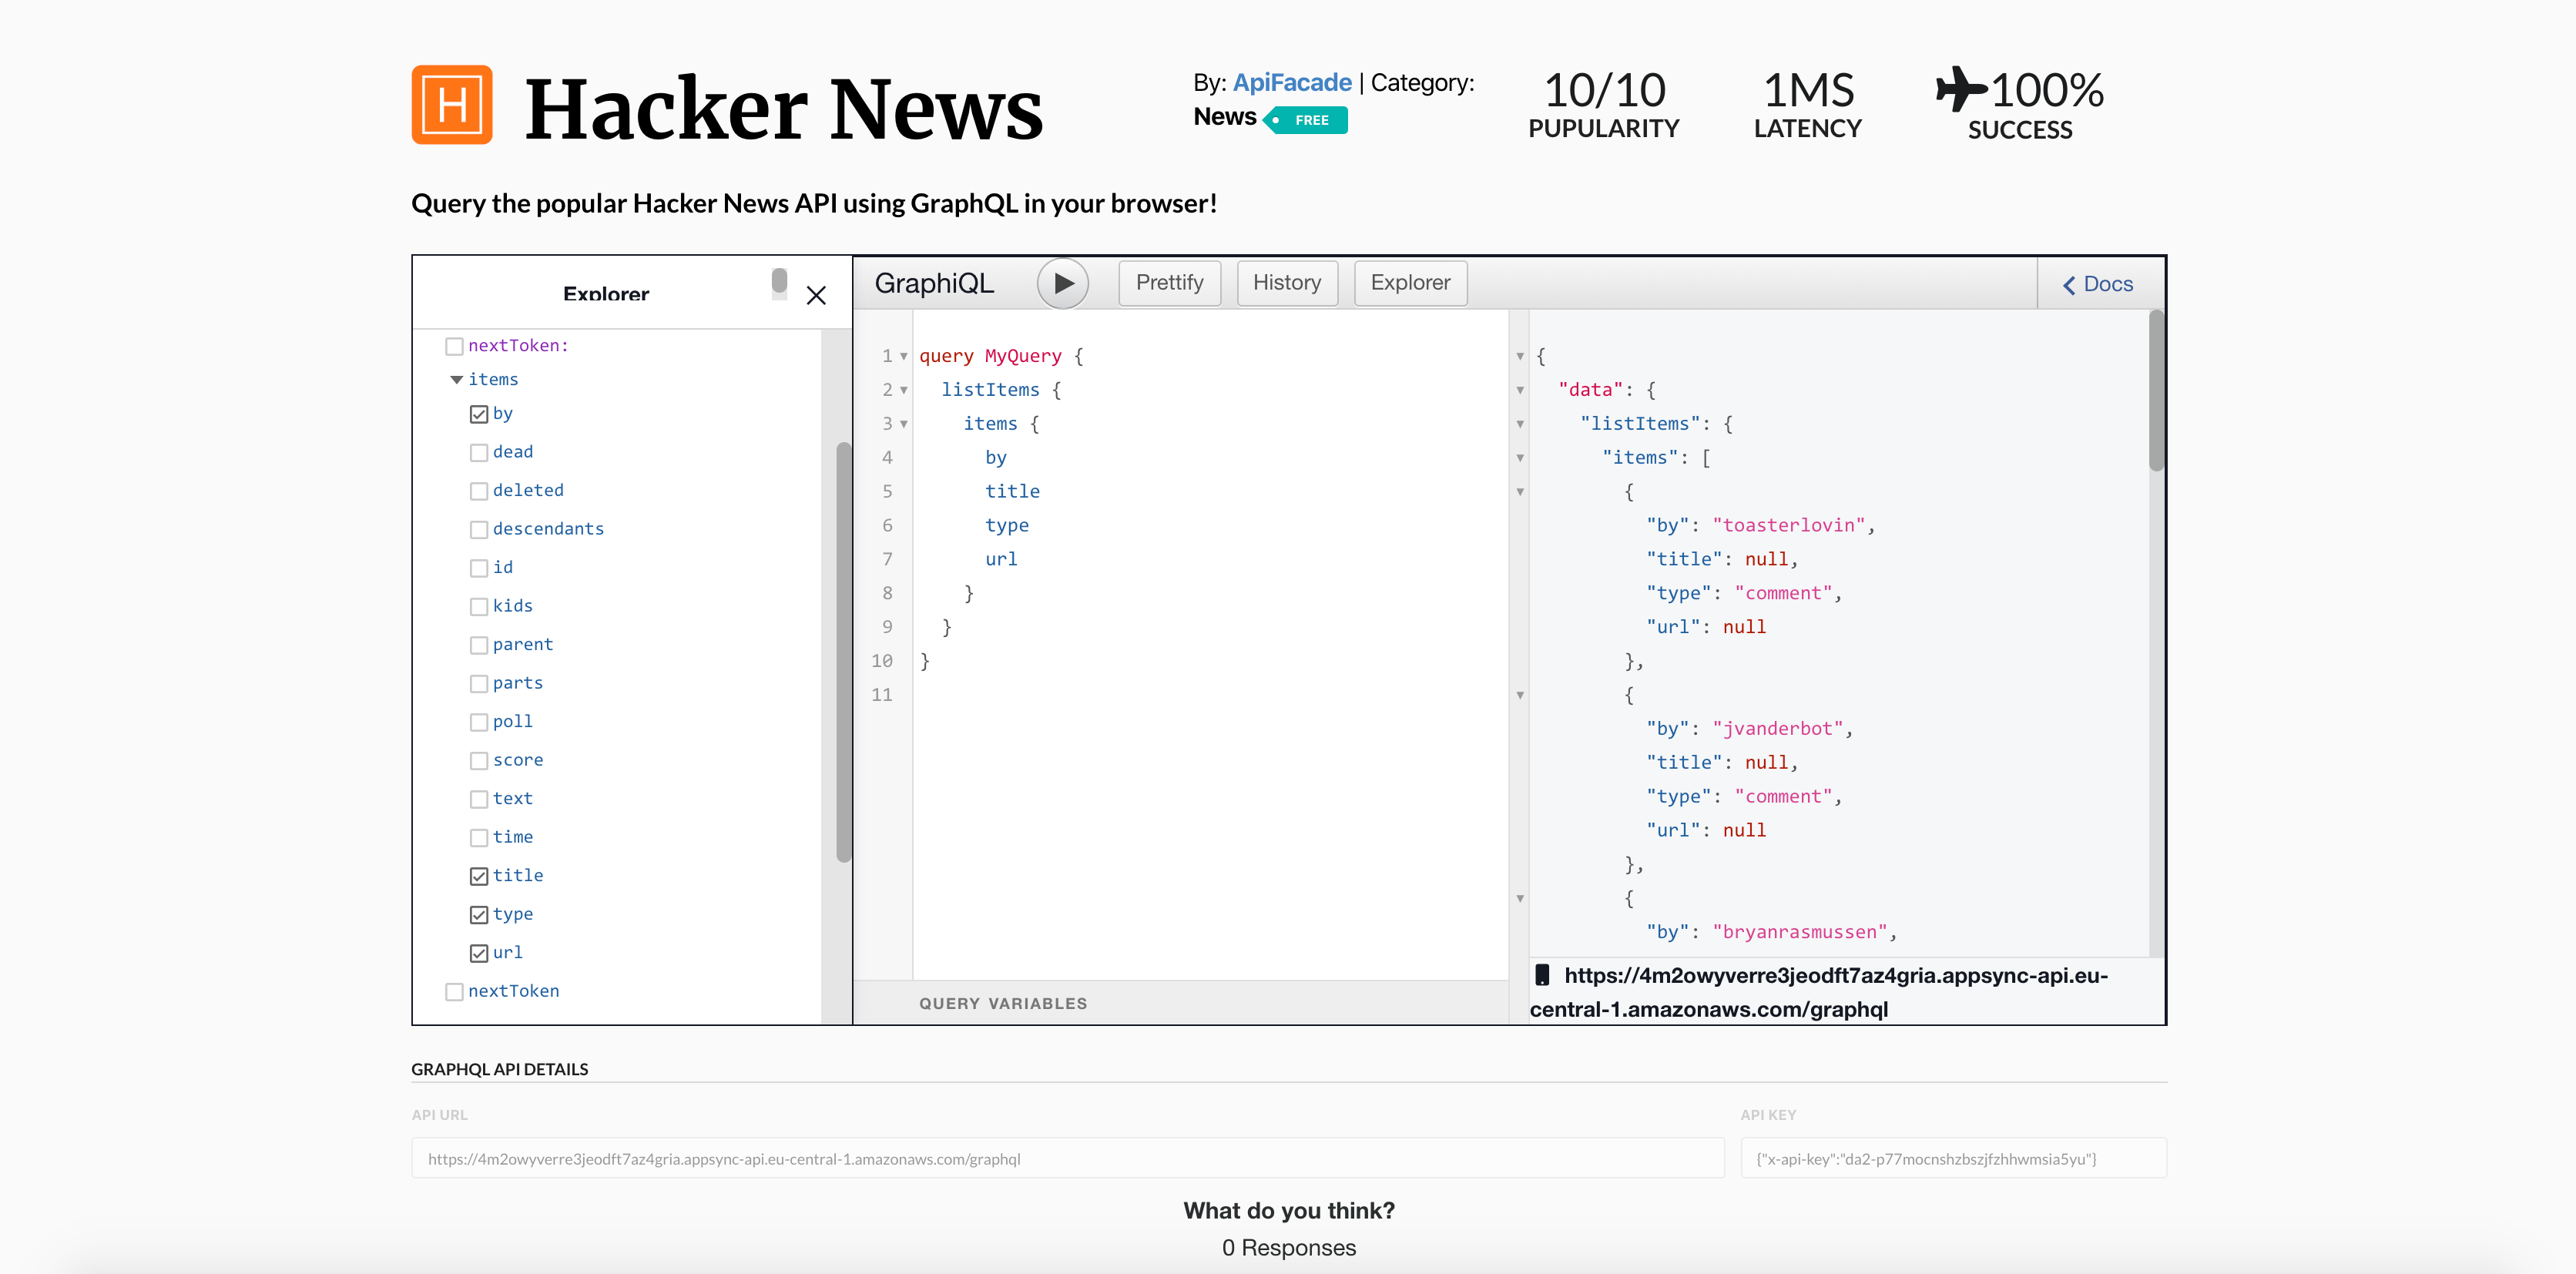Collapse result "data" fold arrow

pyautogui.click(x=1520, y=391)
